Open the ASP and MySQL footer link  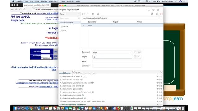point(46,87)
